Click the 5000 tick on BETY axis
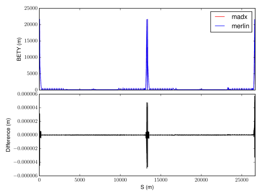The image size is (261, 196). pyautogui.click(x=32, y=73)
